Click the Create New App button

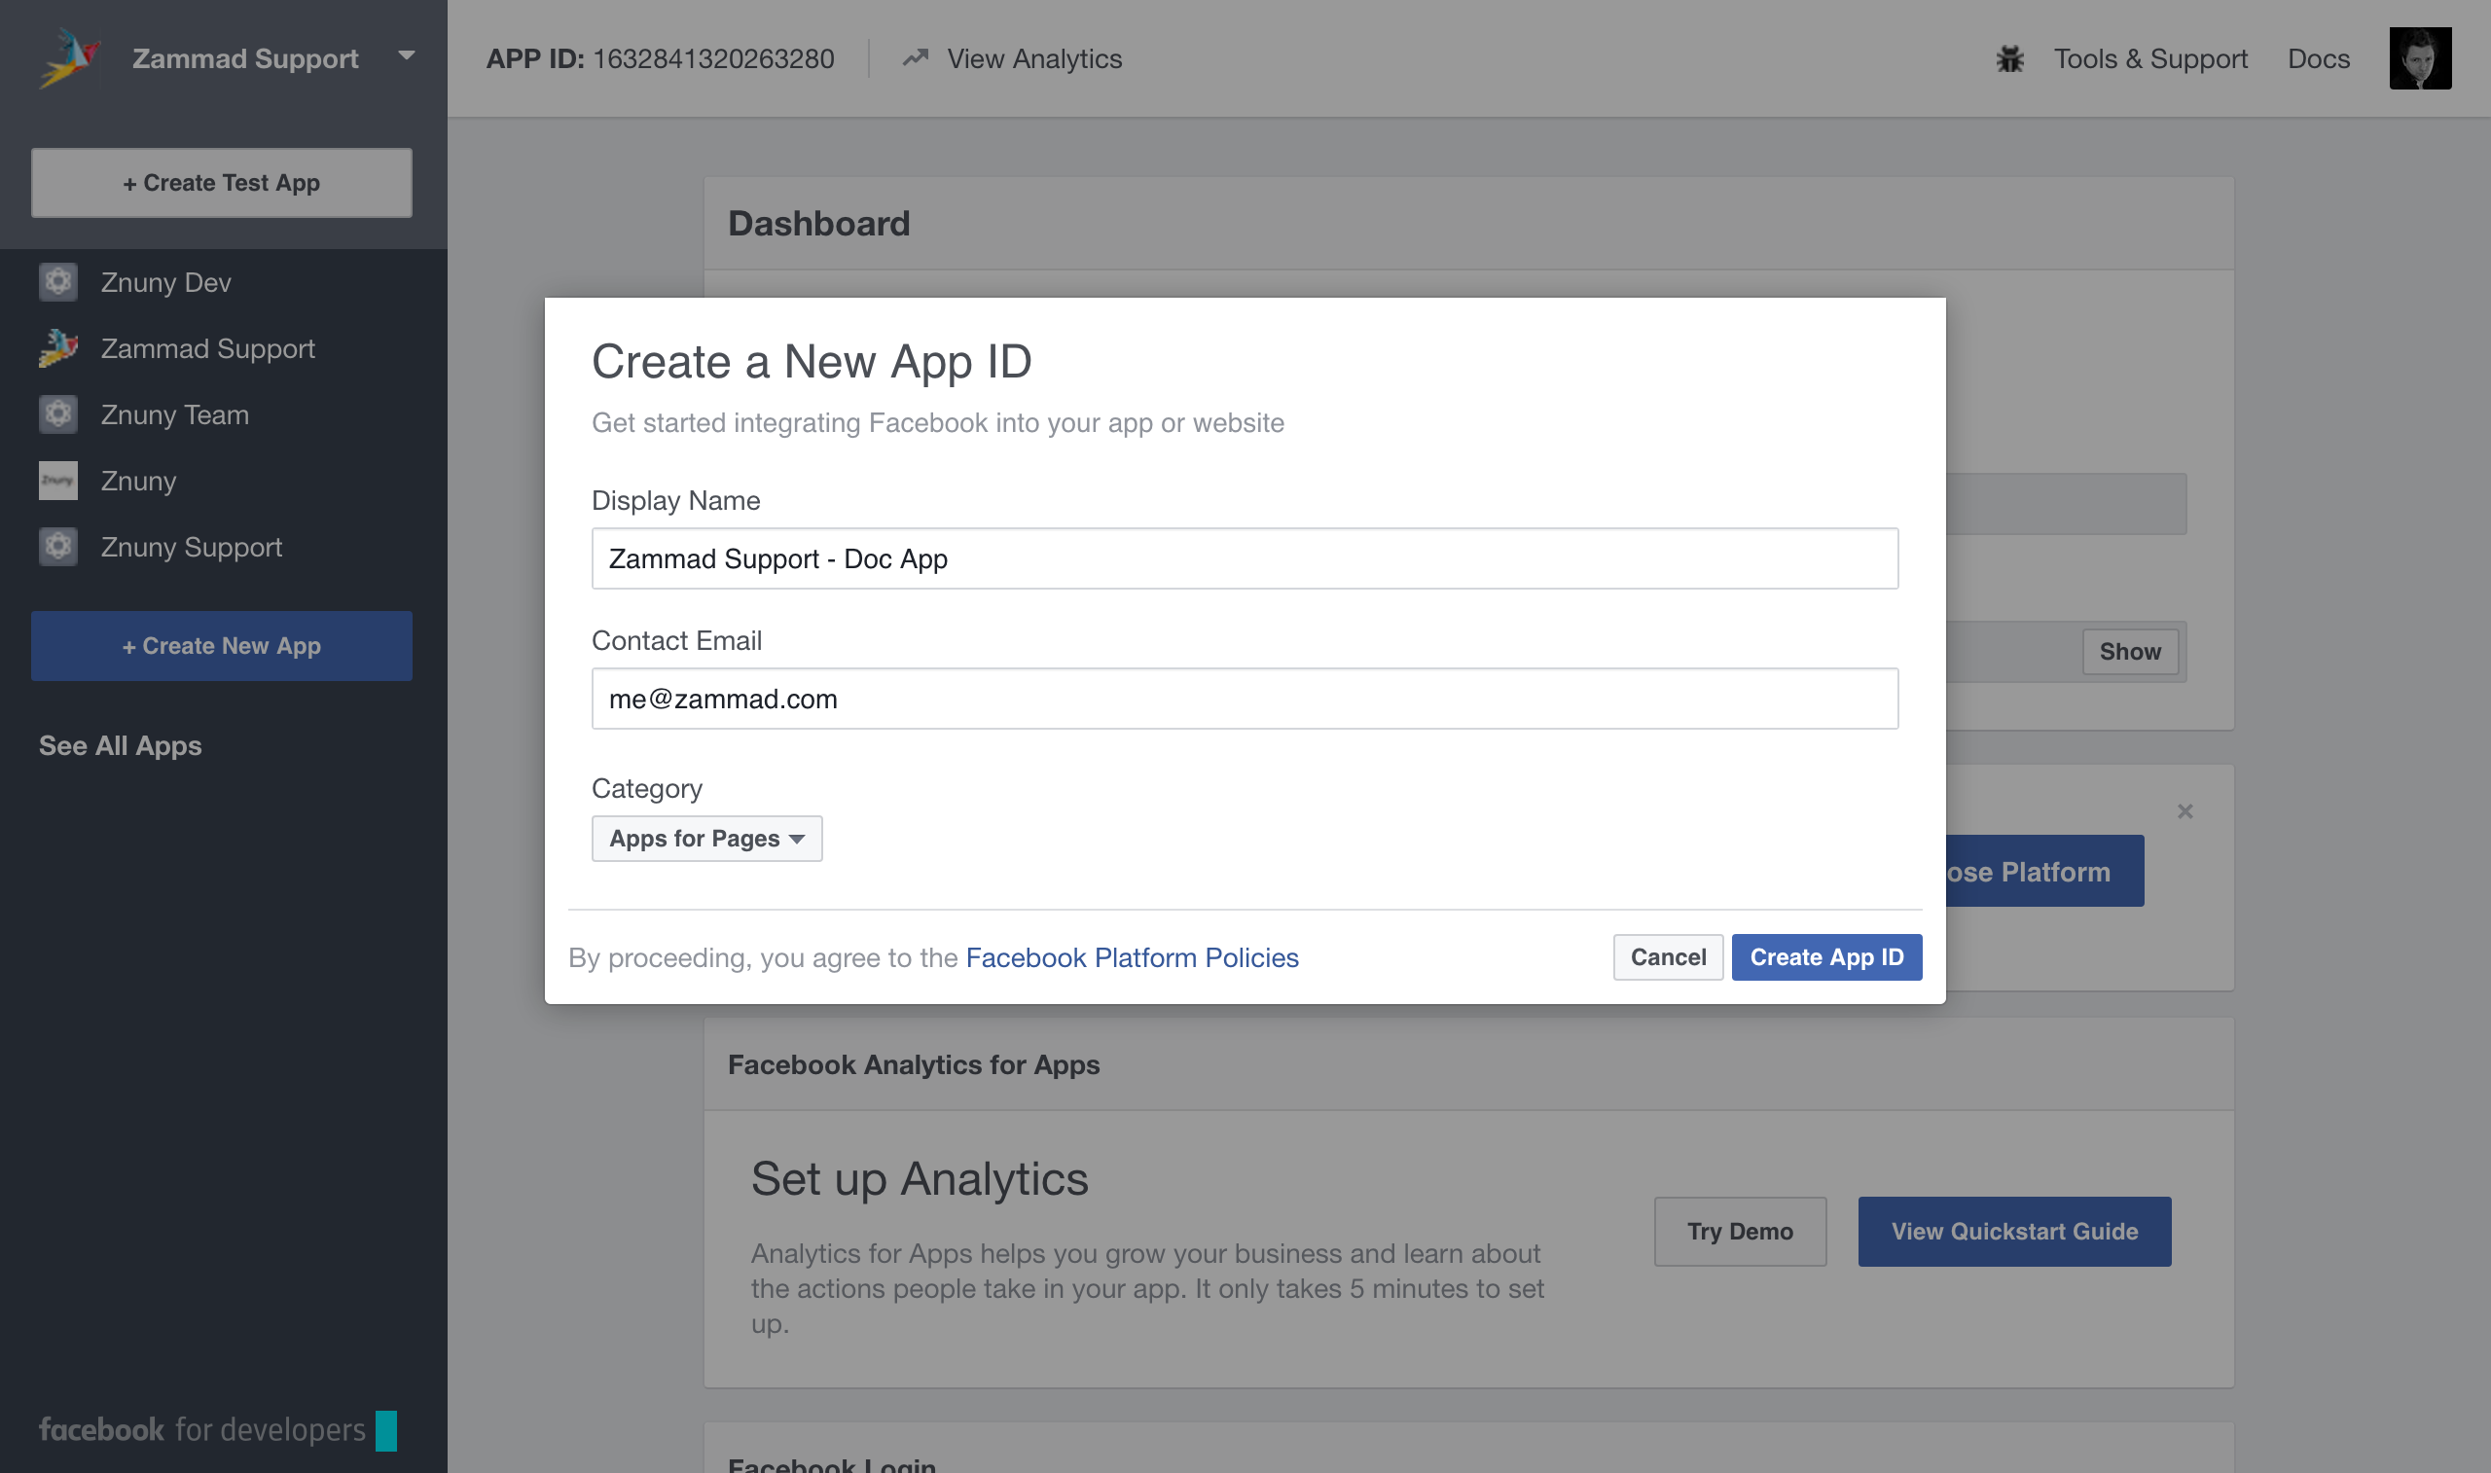click(x=221, y=645)
